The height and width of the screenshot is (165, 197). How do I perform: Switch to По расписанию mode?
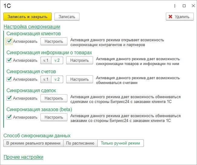(x=80, y=143)
